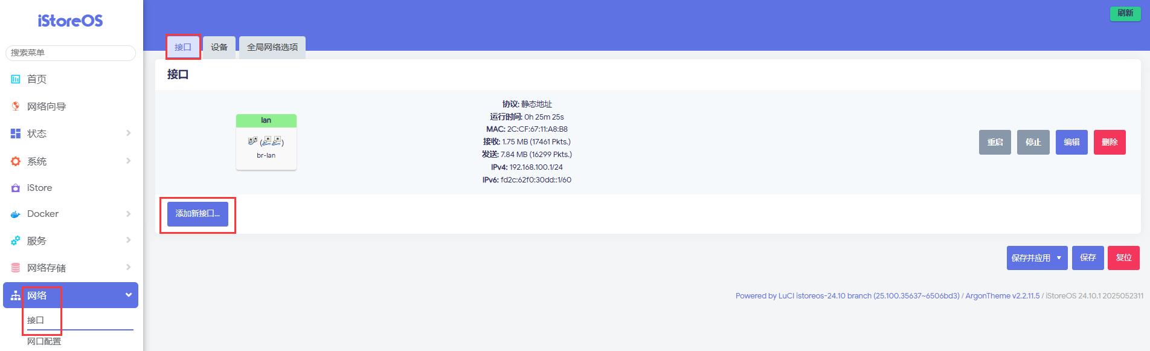
Task: Click the network wizard globe icon
Action: coord(16,106)
